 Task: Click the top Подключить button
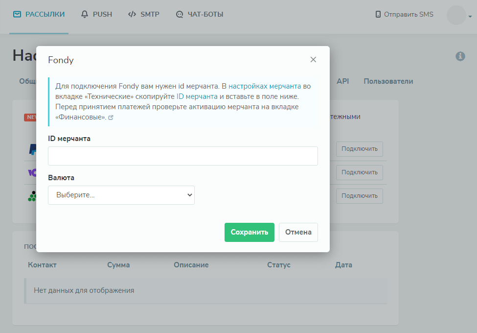[359, 149]
